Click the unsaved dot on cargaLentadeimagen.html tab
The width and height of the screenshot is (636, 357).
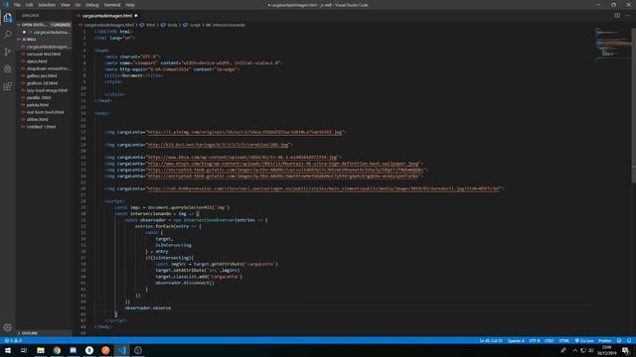136,16
